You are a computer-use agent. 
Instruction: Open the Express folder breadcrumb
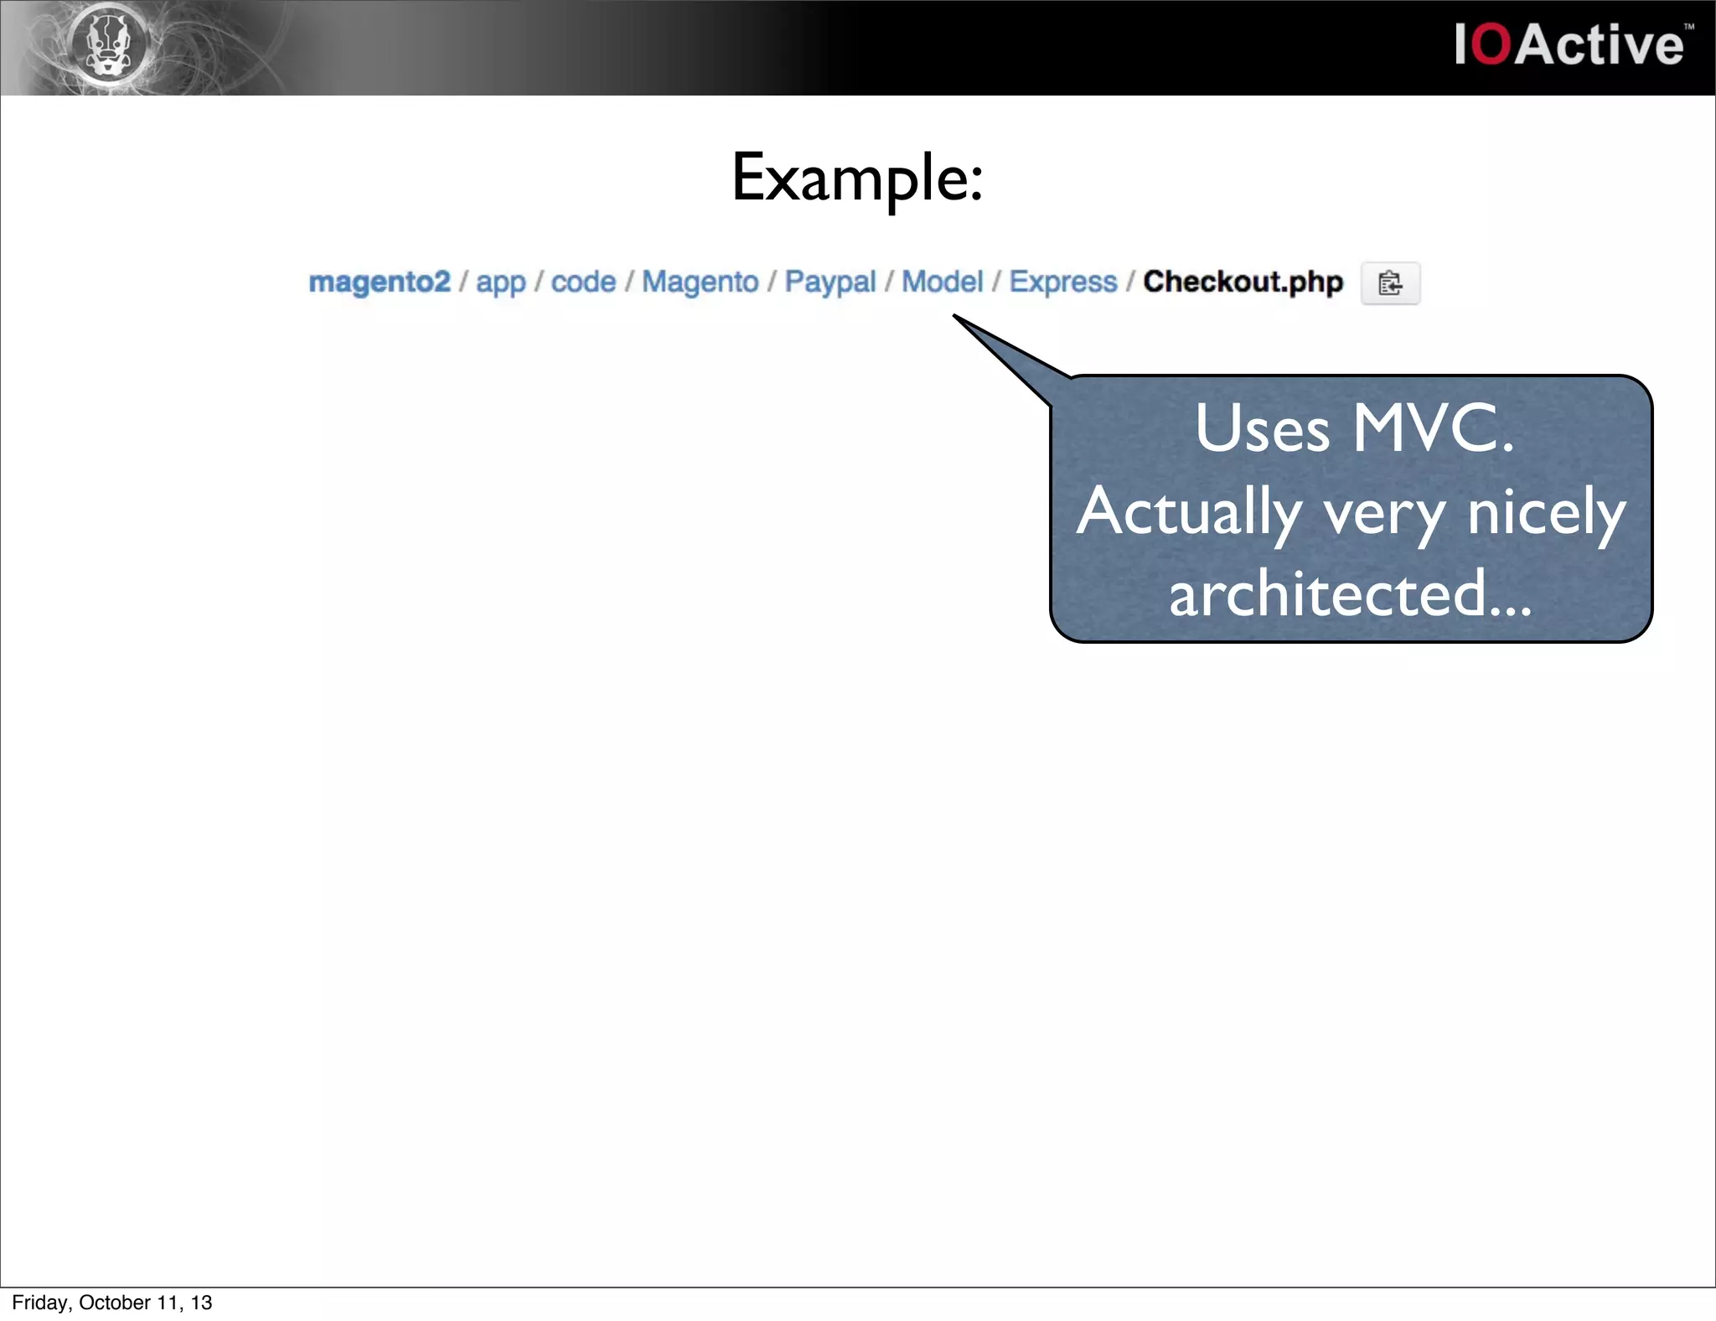(x=1063, y=282)
